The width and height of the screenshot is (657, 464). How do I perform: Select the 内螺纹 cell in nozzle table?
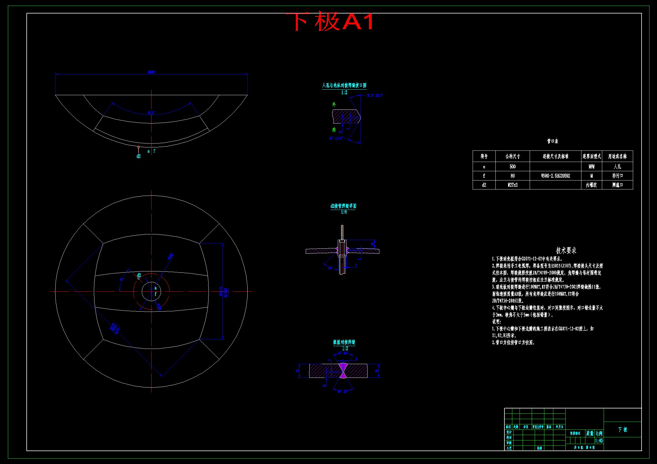[x=591, y=185]
